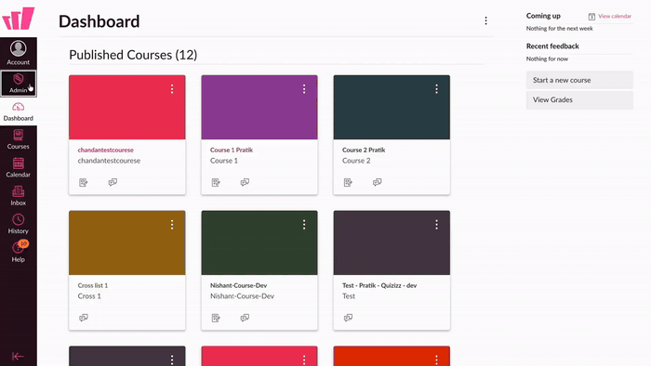Viewport: 651px width, 366px height.
Task: Click the dark green Nishant-Course-Dev card banner
Action: (259, 242)
